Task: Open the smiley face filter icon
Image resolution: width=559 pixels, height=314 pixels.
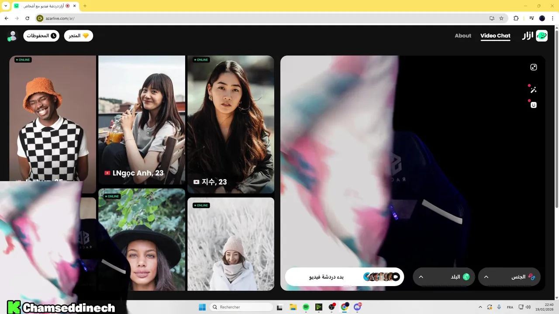Action: coord(533,105)
